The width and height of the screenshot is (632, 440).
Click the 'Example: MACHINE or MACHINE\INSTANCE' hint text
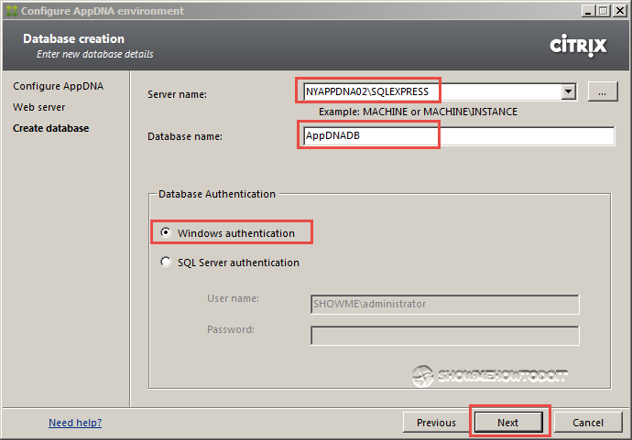[418, 112]
